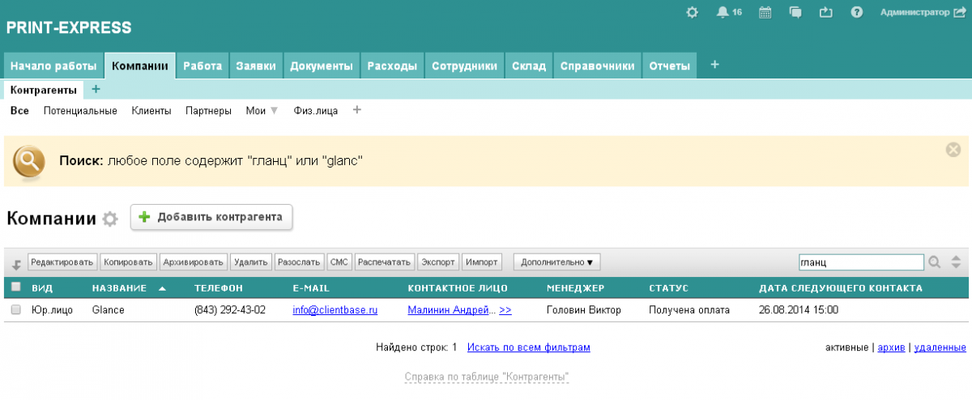Viewport: 972px width, 400px height.
Task: Open the calendar icon in header
Action: (765, 12)
